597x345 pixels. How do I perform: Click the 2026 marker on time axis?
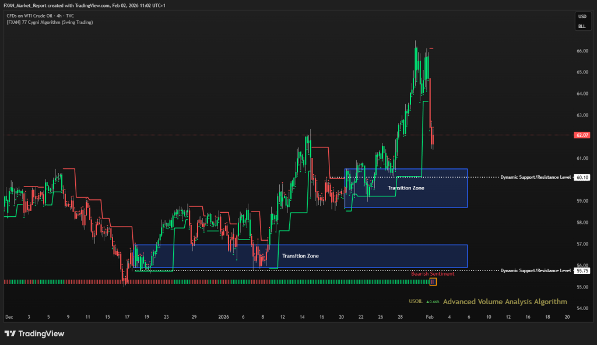[x=223, y=317]
